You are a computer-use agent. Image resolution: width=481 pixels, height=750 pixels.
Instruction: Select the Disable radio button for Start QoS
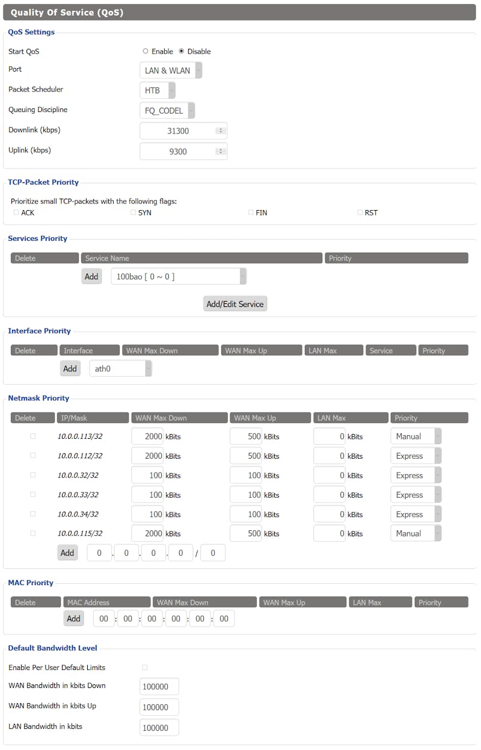(x=182, y=52)
